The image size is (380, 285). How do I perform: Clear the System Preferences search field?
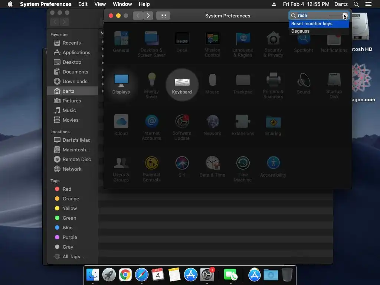click(345, 16)
